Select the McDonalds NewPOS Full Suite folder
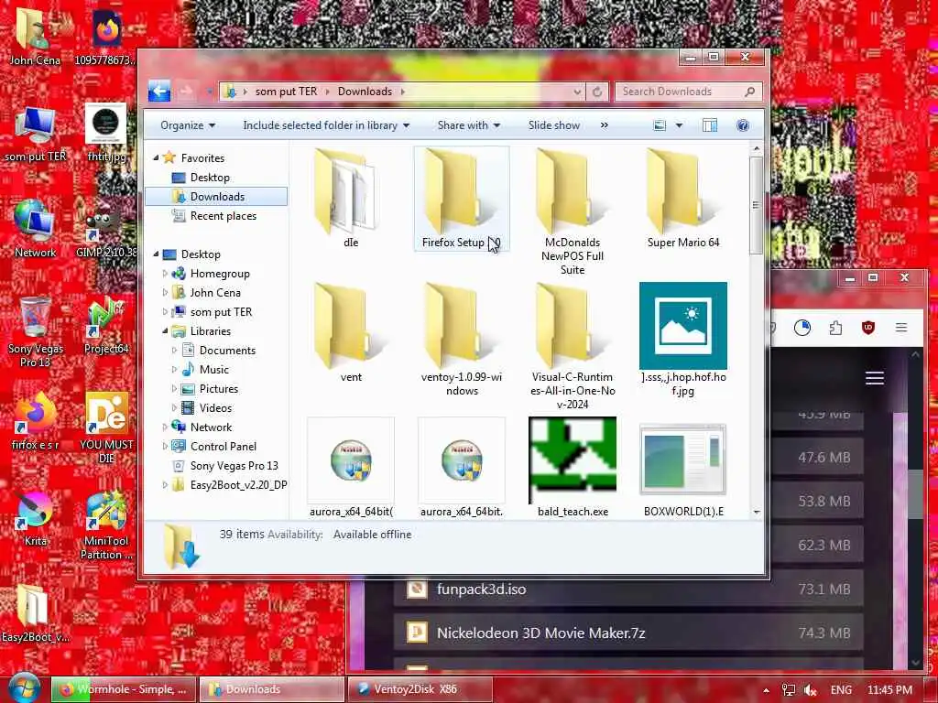Screen dimensions: 938x703 click(x=572, y=211)
